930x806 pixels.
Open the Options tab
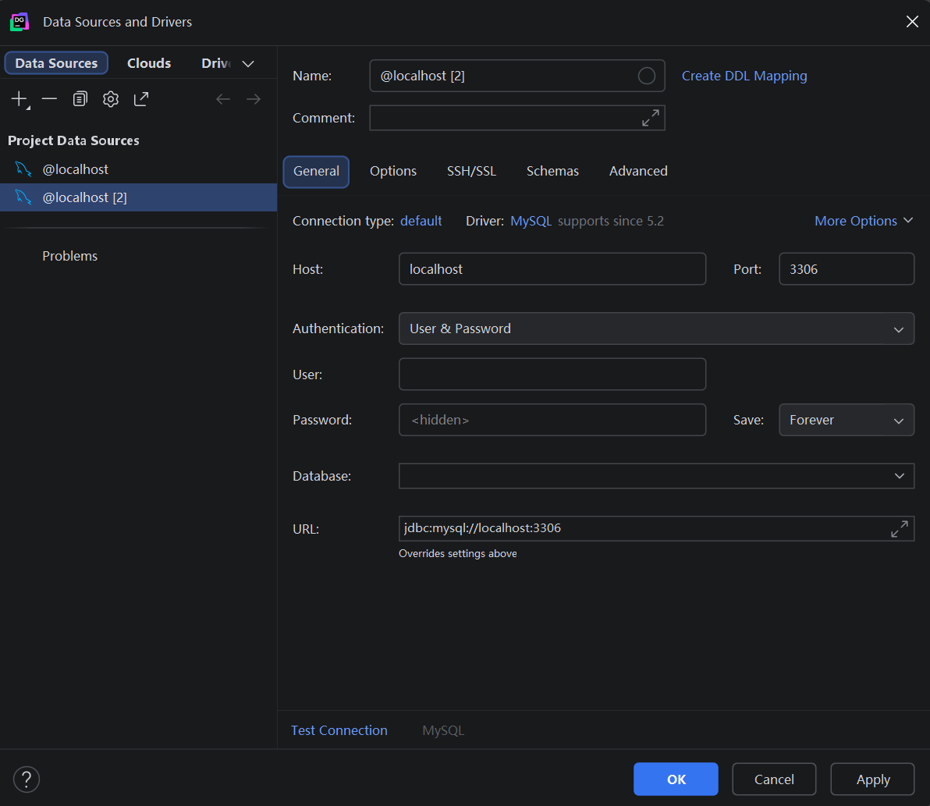[393, 172]
